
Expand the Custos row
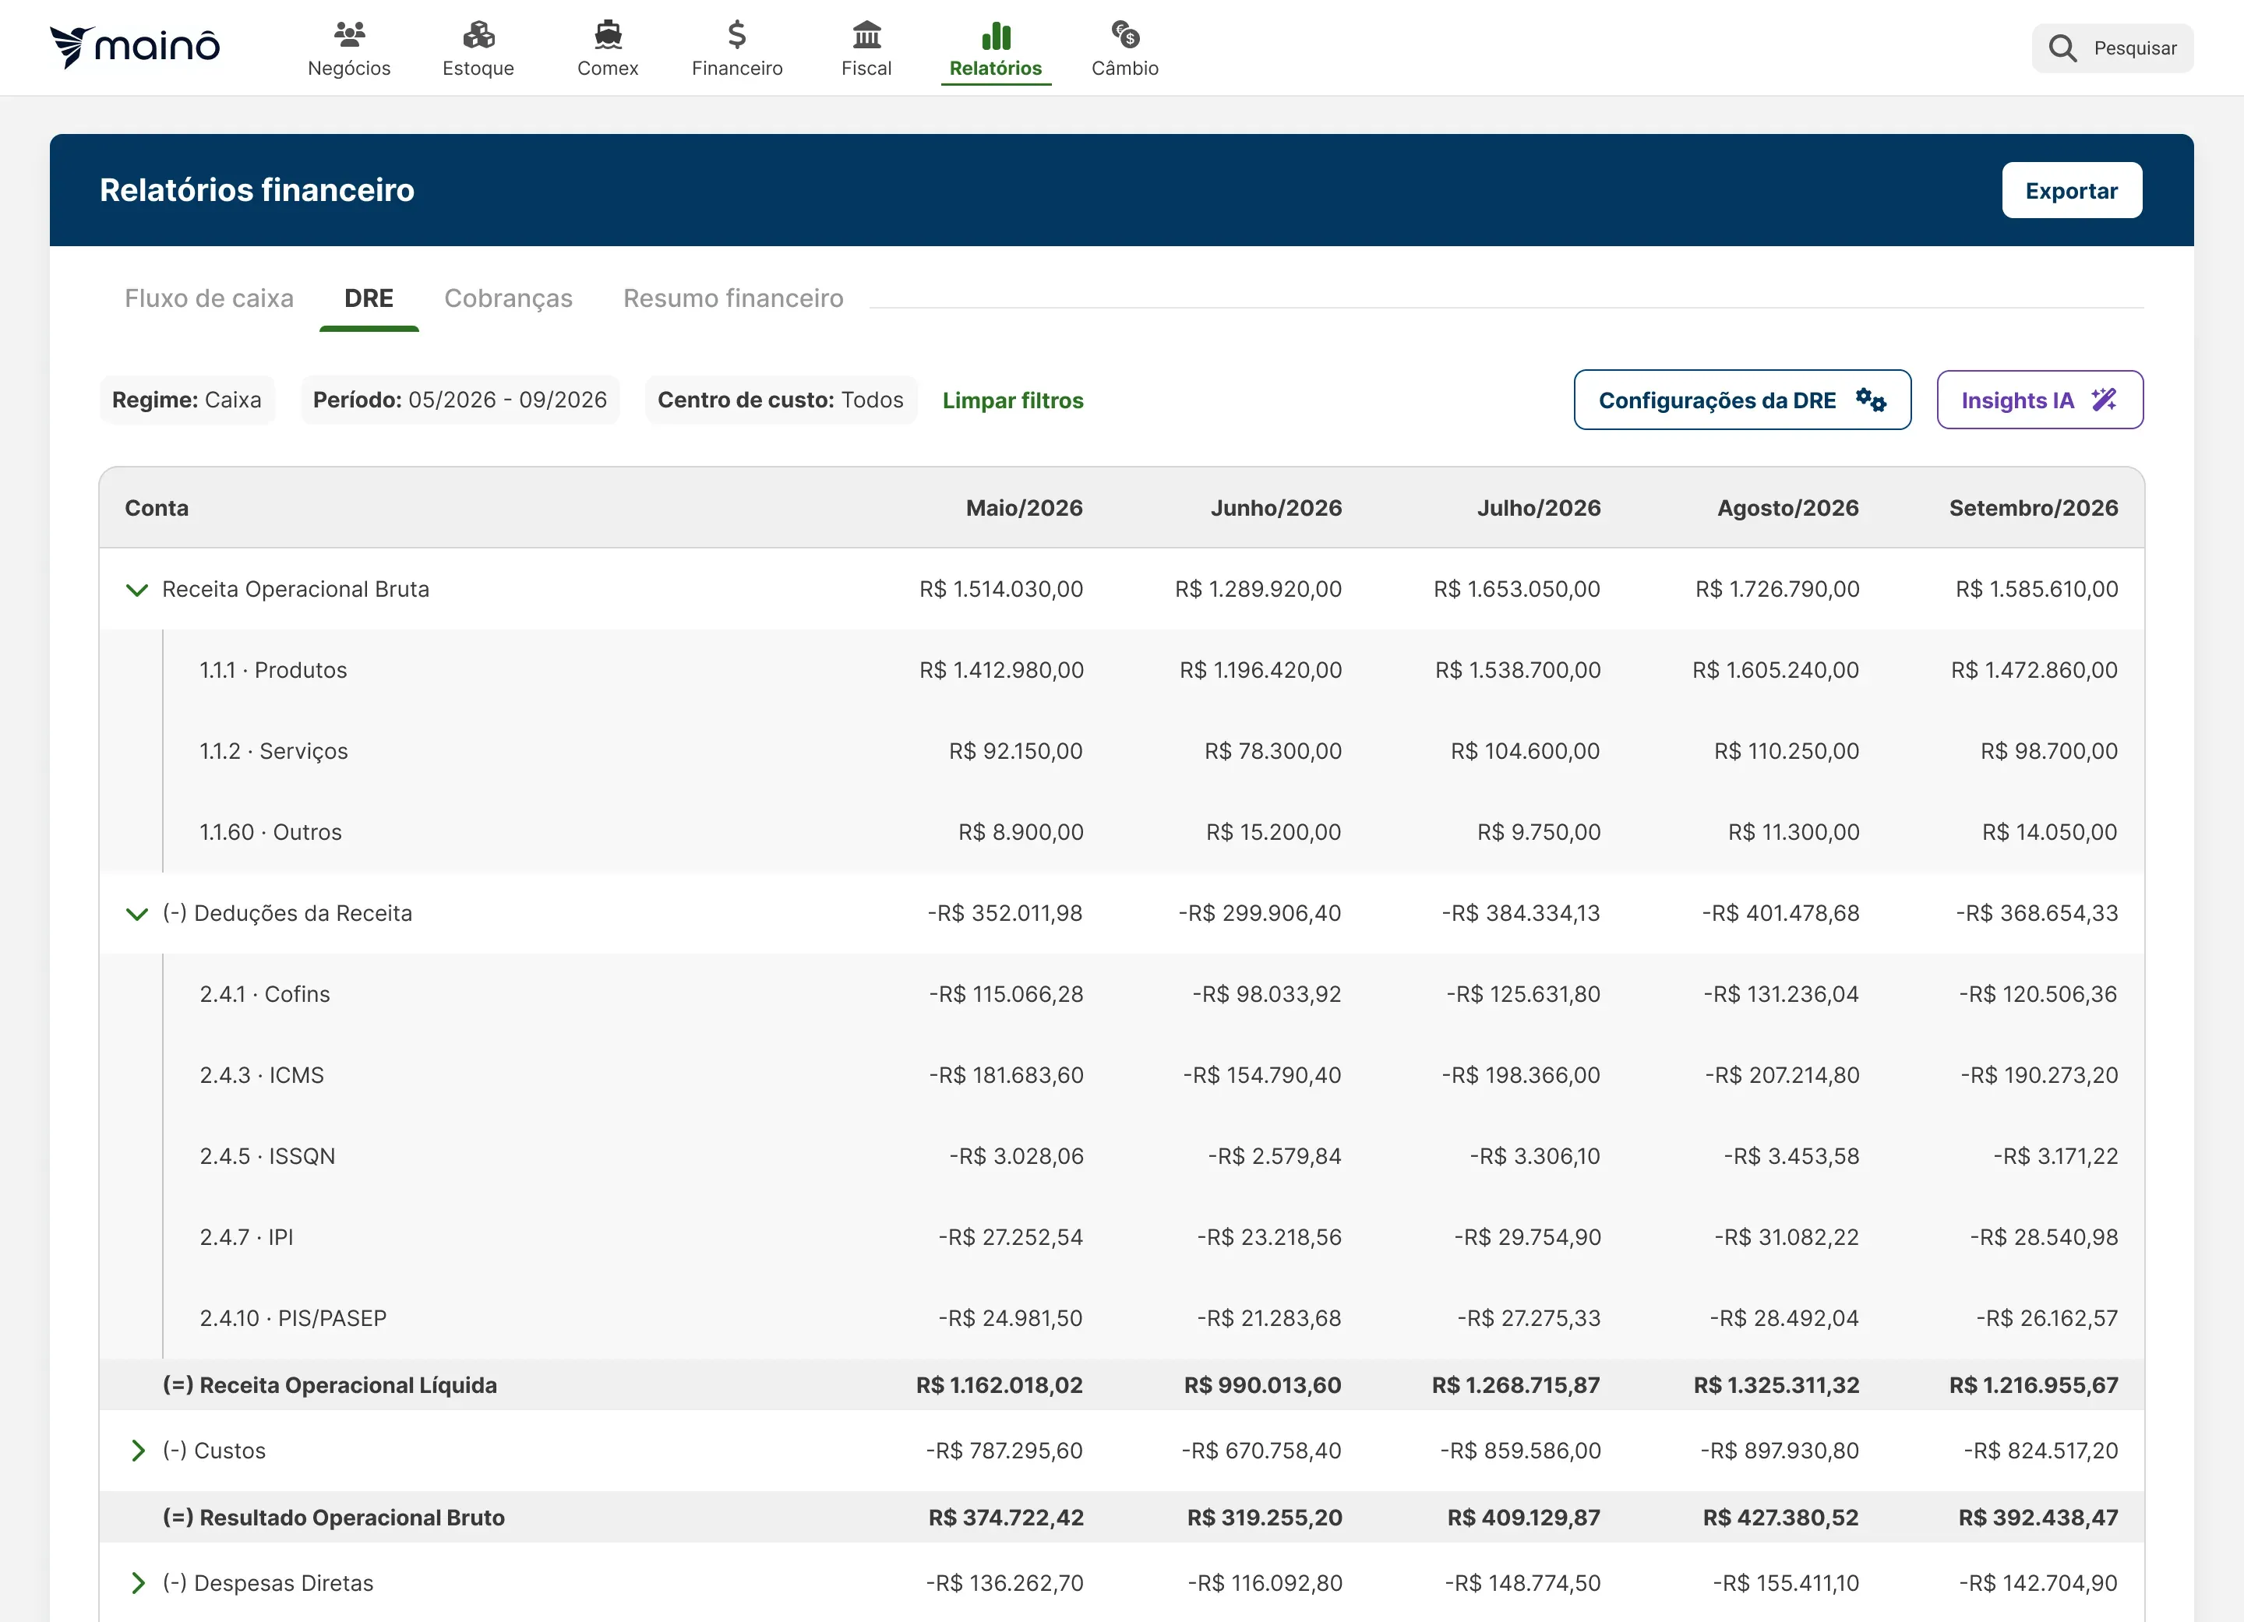pos(138,1451)
